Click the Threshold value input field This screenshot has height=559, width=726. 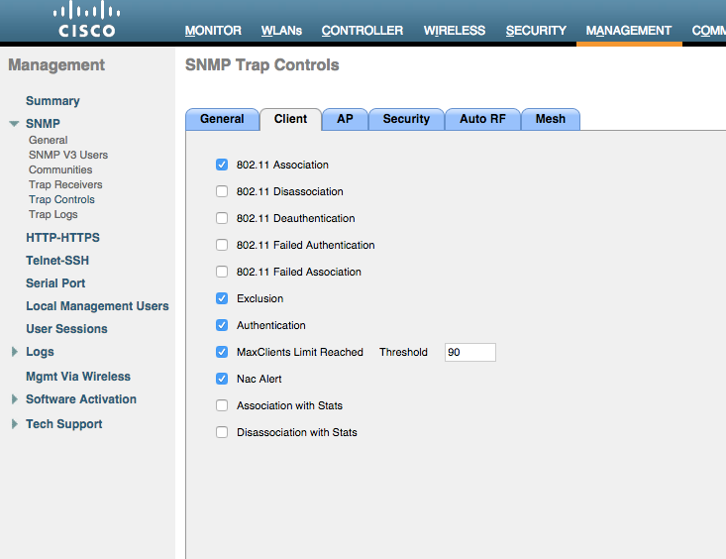(469, 352)
